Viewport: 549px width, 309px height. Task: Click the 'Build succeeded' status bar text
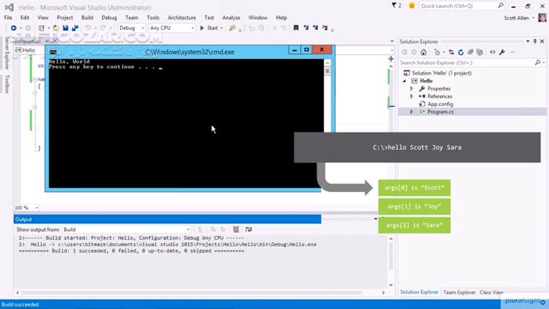coord(20,304)
